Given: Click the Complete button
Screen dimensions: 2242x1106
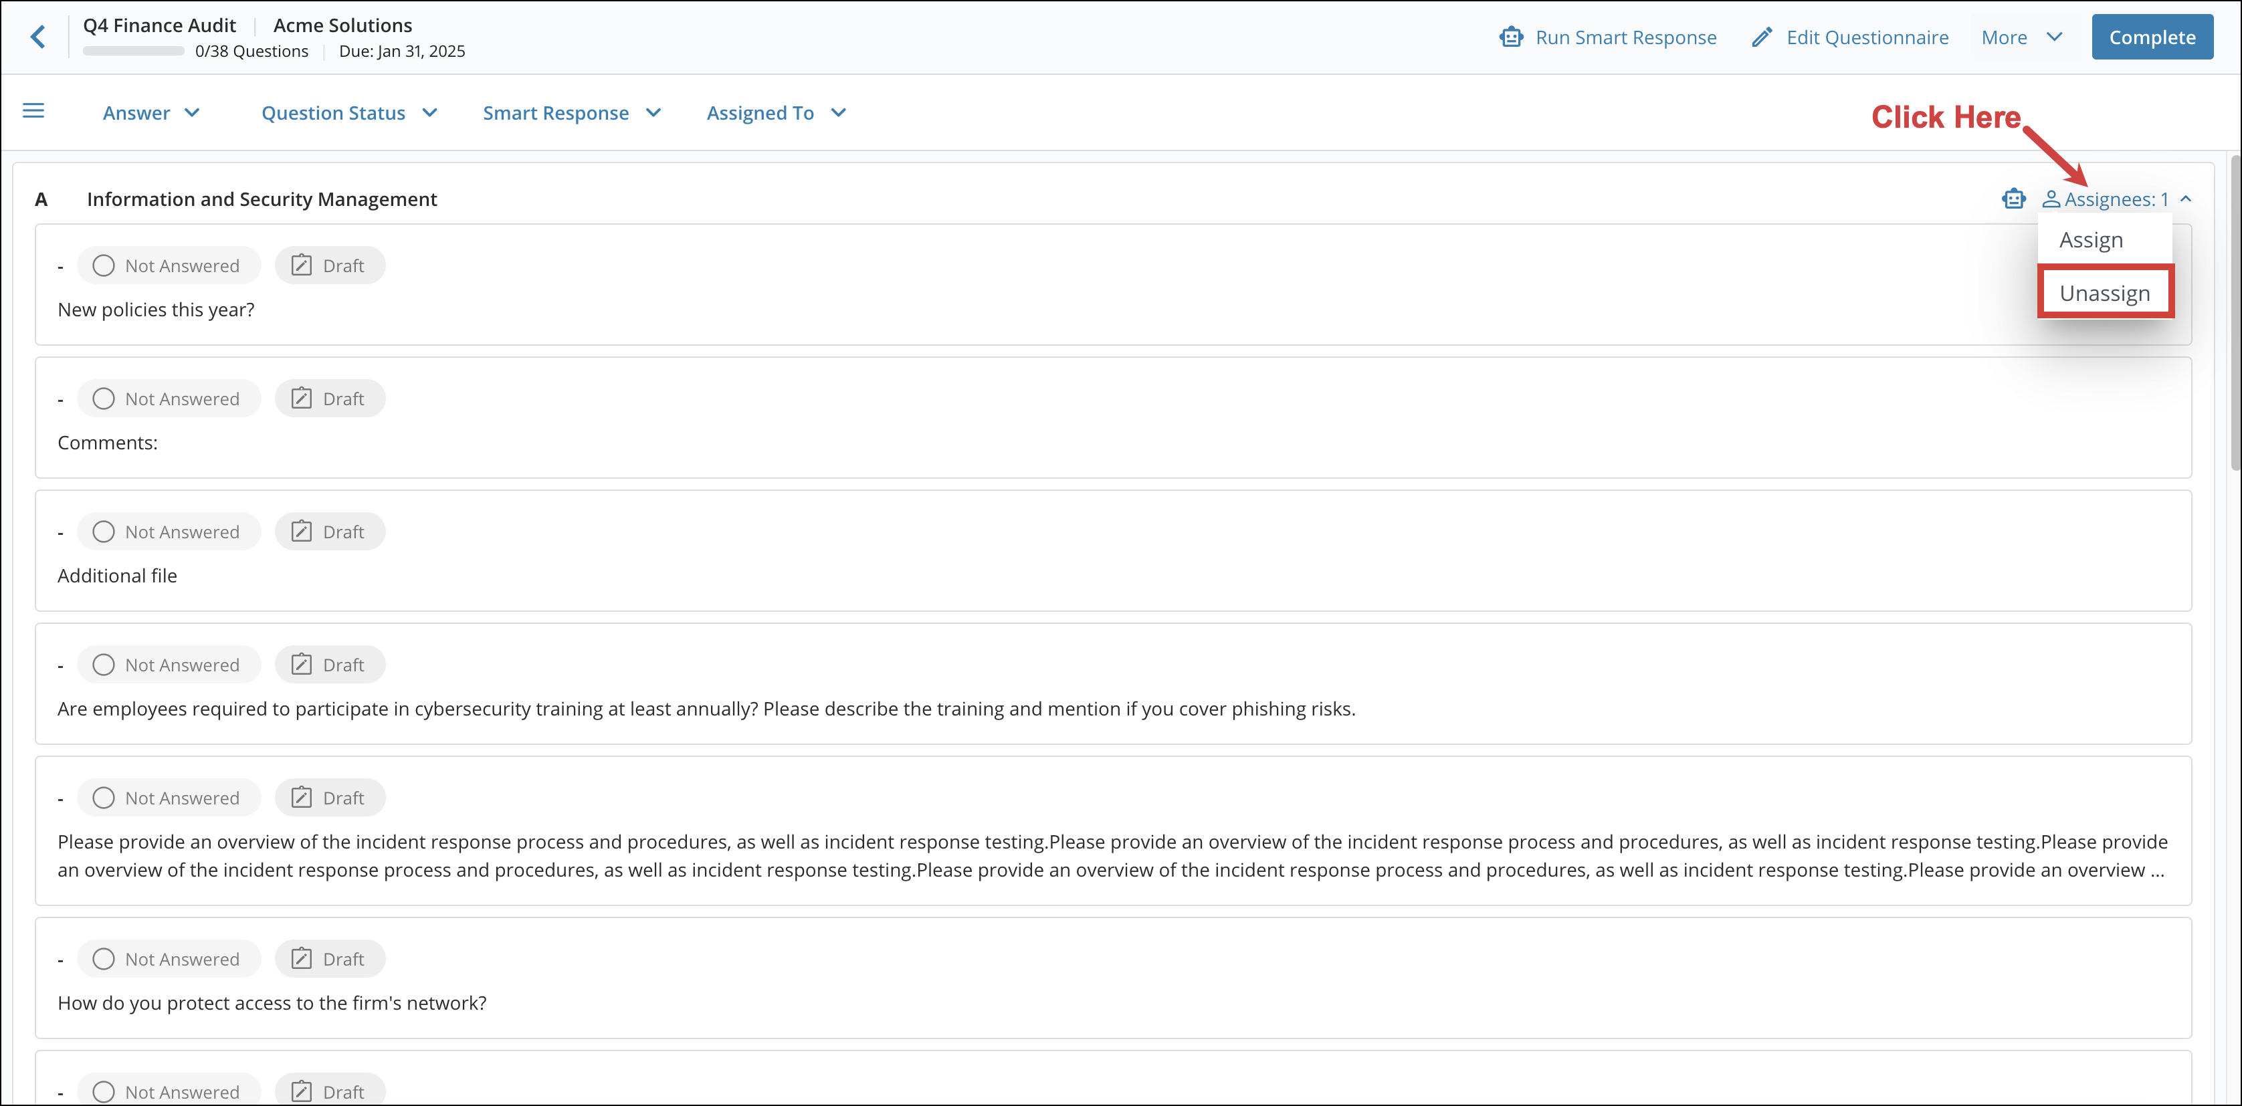Looking at the screenshot, I should point(2152,37).
